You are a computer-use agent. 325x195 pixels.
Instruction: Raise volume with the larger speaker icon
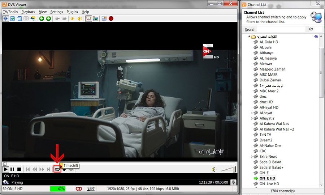[x=79, y=19]
